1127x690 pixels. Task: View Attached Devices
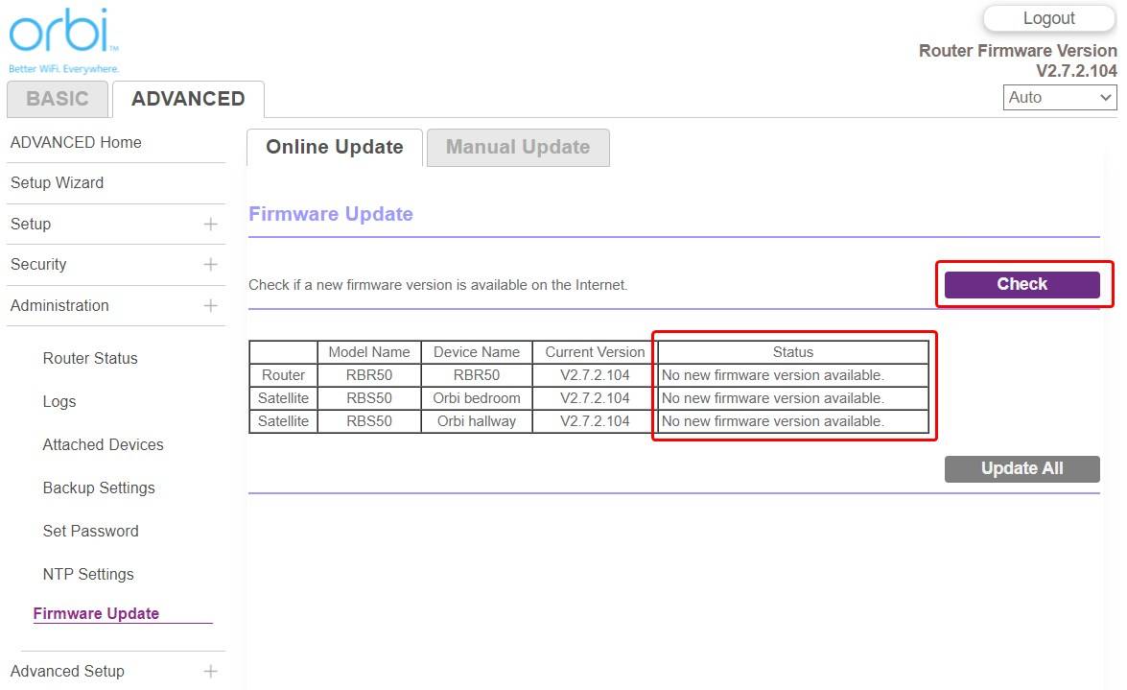click(103, 444)
